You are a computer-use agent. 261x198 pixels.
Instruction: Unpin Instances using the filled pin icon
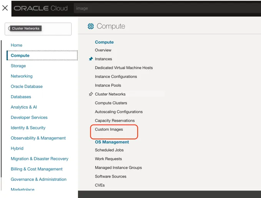[x=91, y=59]
